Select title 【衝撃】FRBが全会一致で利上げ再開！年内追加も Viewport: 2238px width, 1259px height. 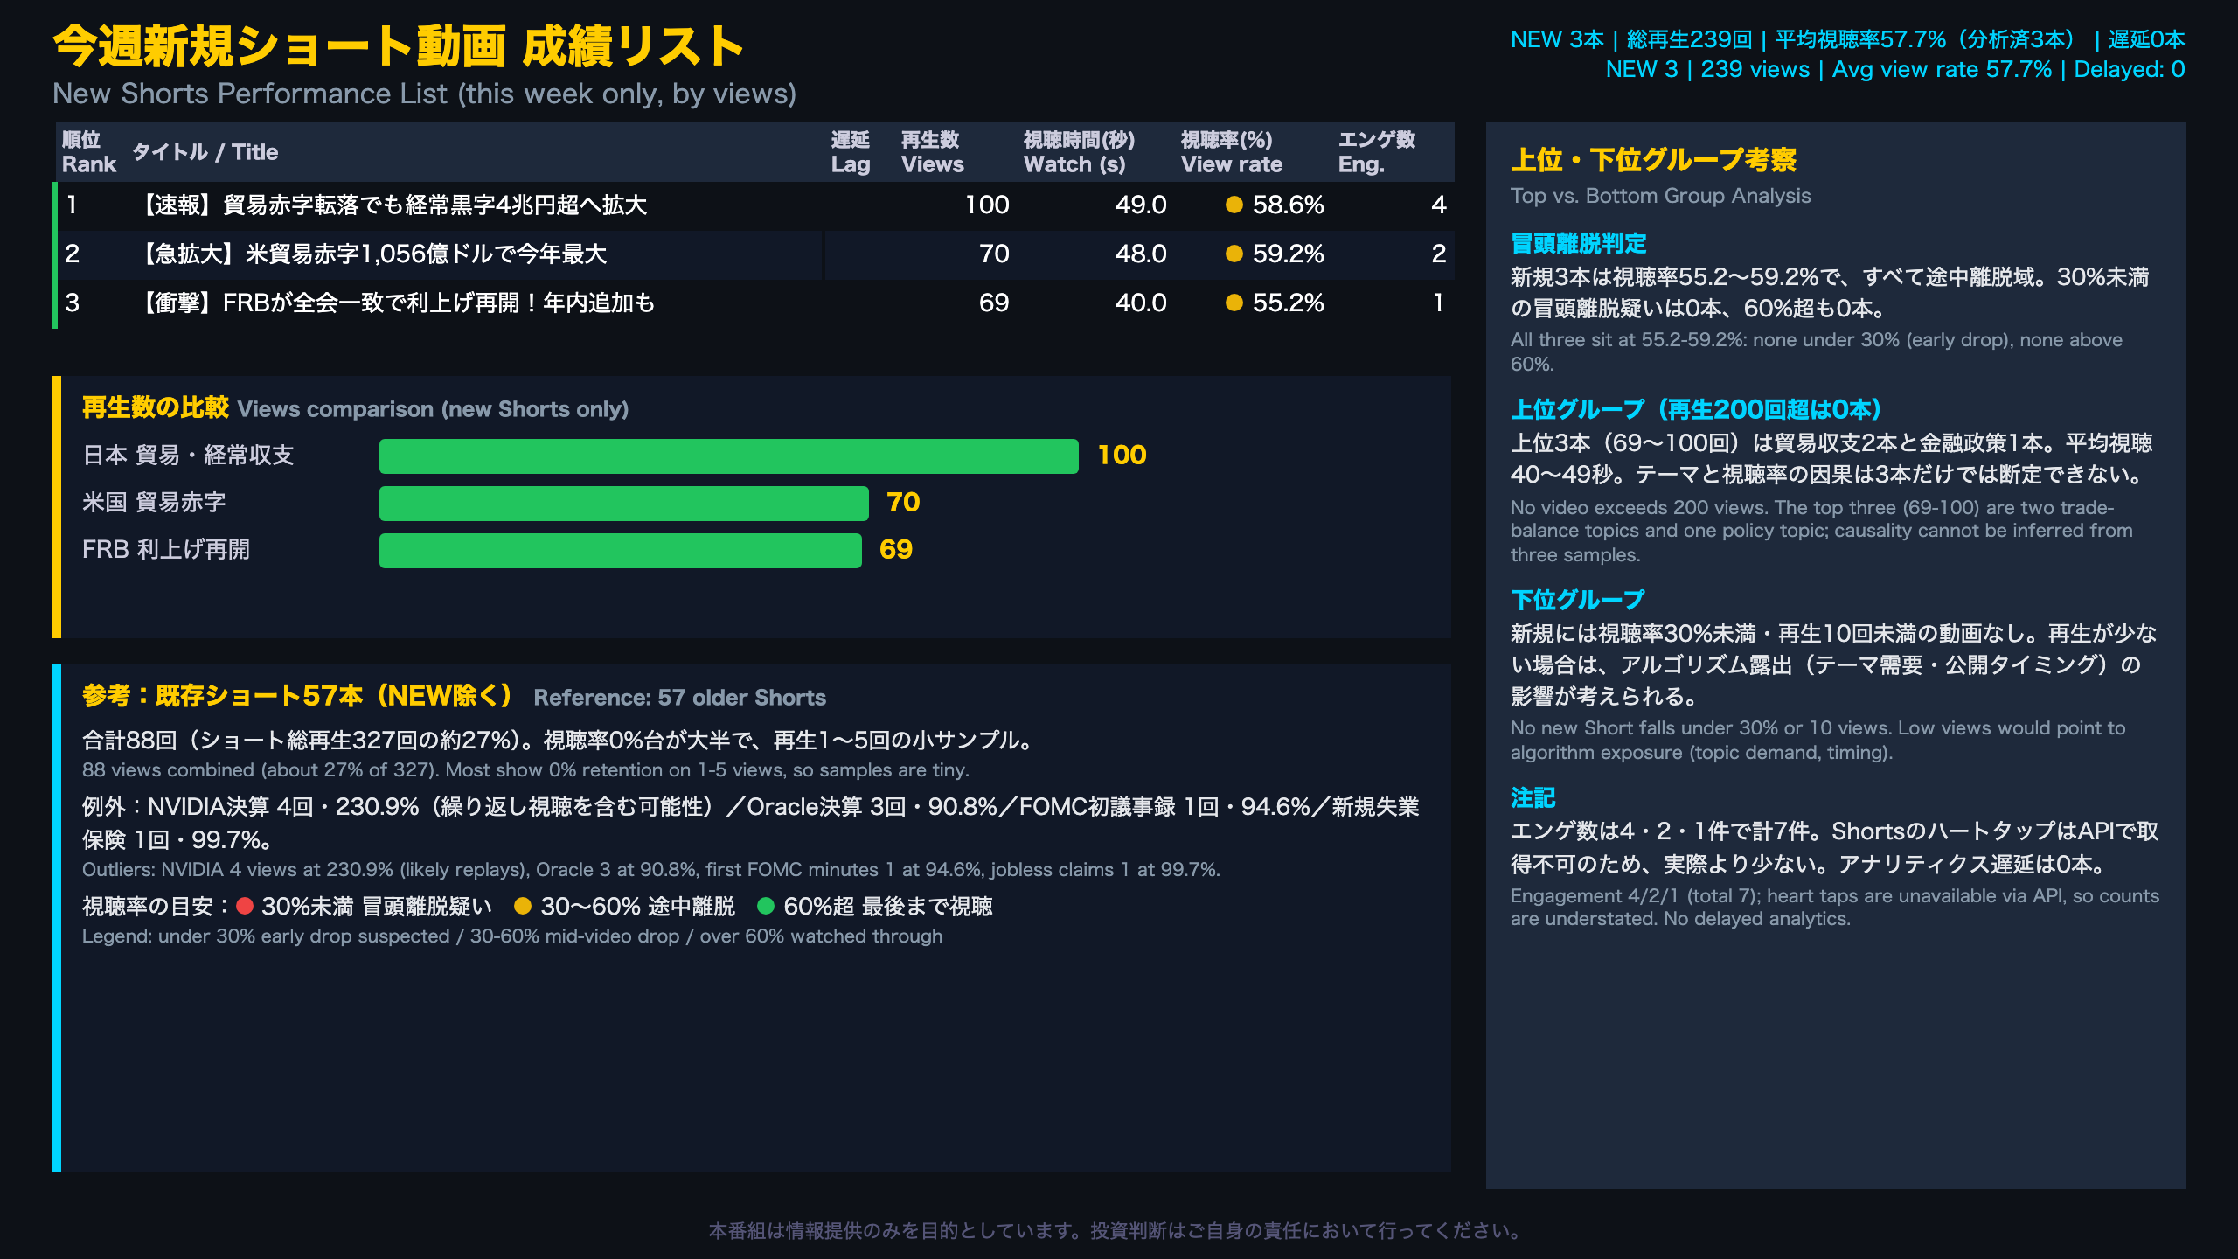[393, 303]
